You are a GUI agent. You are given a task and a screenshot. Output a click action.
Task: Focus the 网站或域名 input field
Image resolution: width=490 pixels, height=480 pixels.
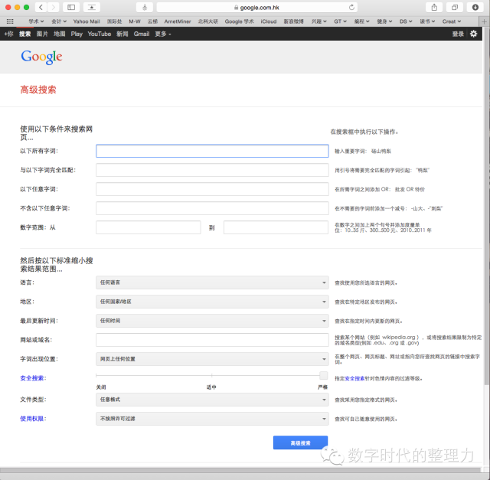pos(212,340)
